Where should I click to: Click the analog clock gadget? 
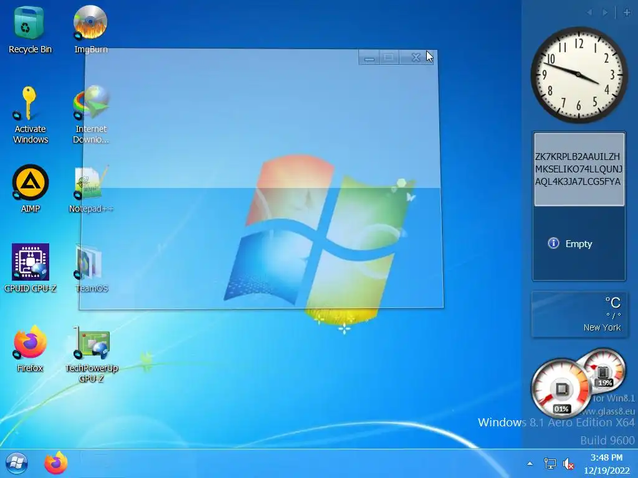(x=579, y=75)
